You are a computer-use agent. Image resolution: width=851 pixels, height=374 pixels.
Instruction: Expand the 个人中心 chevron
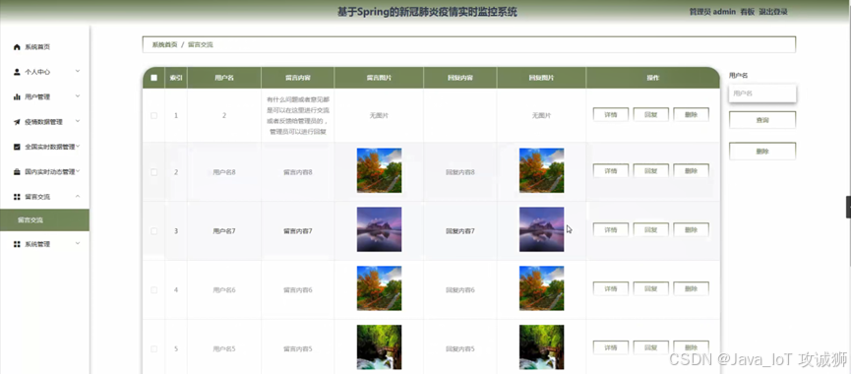(78, 71)
